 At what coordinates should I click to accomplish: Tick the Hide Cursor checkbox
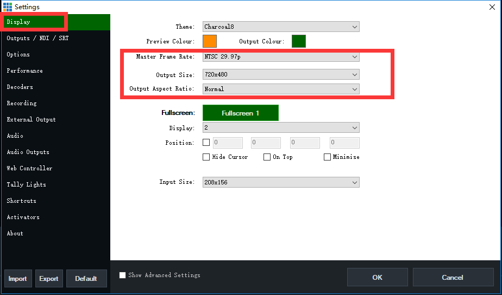[206, 157]
